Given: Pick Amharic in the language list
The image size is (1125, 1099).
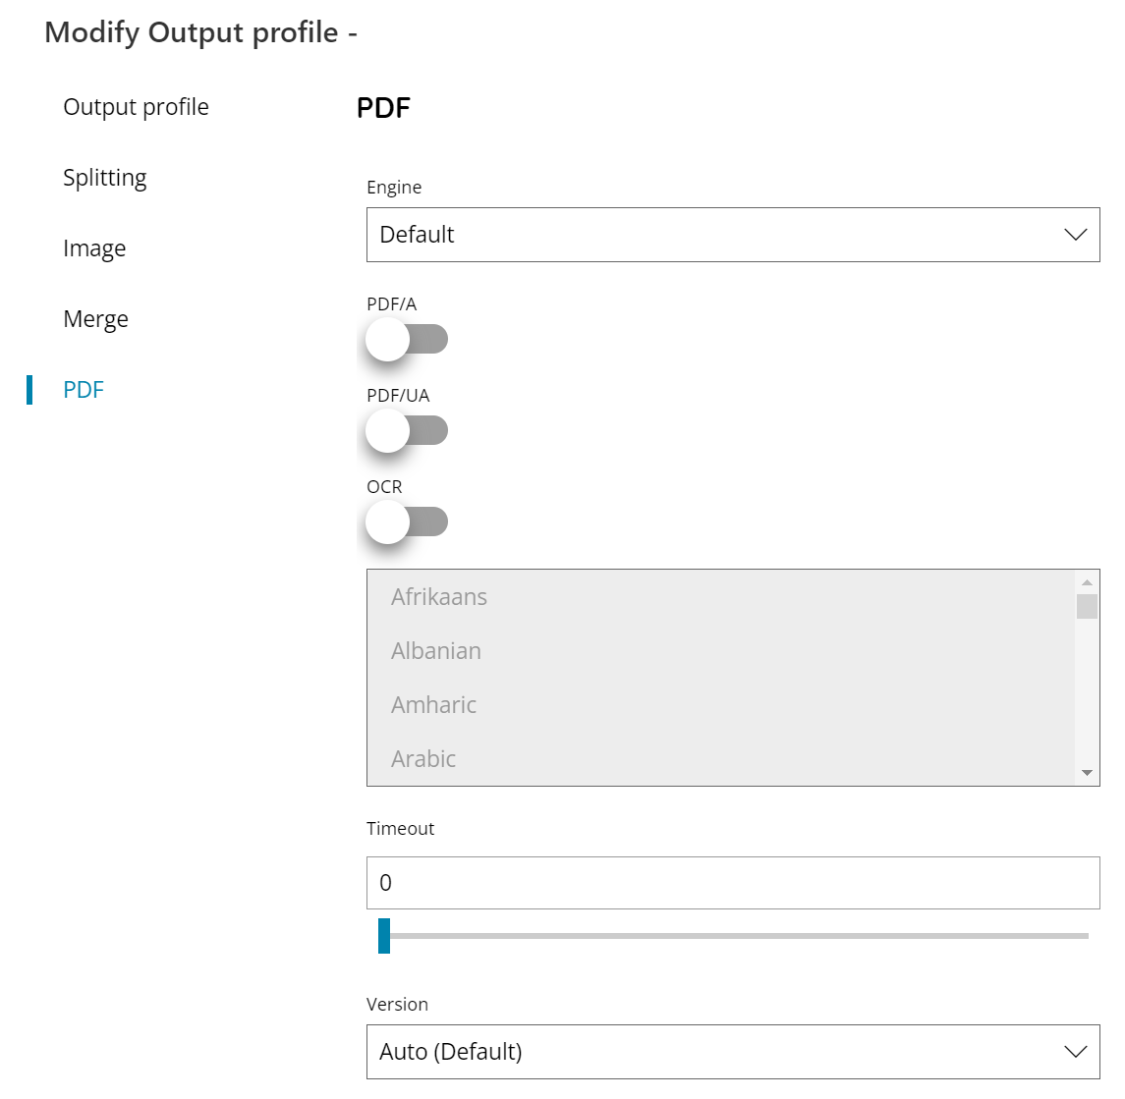Looking at the screenshot, I should point(433,704).
